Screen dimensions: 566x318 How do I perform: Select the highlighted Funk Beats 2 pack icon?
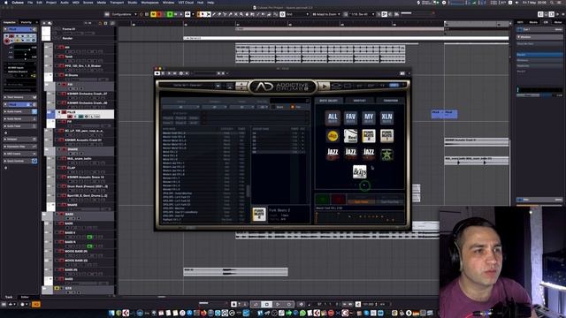(369, 136)
